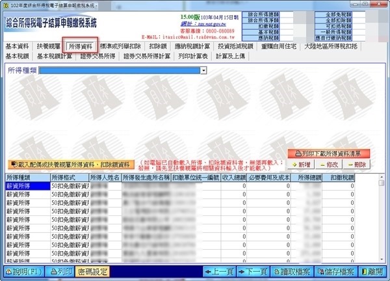Image resolution: width=390 pixels, height=281 pixels.
Task: Click the 扣繳單位統一編號 column header
Action: pos(196,178)
